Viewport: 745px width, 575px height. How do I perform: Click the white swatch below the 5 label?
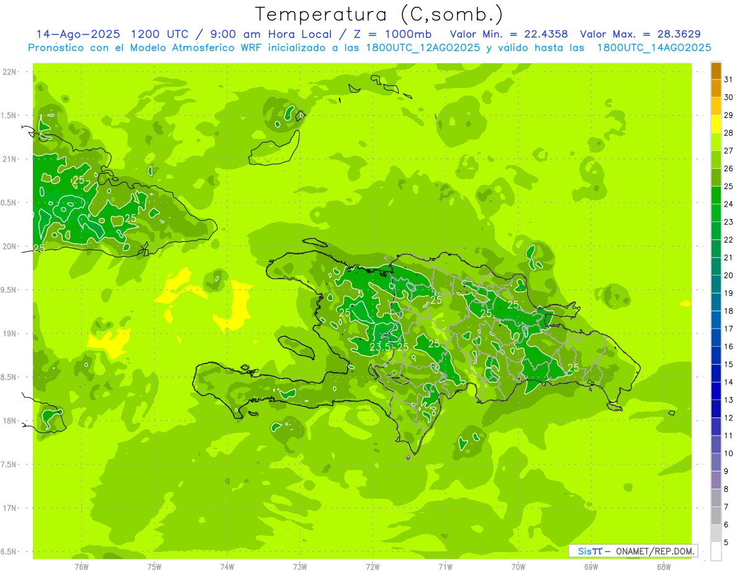pyautogui.click(x=716, y=551)
